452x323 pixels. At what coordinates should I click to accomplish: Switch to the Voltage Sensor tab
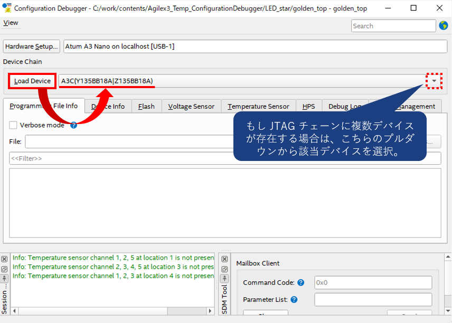(x=191, y=106)
